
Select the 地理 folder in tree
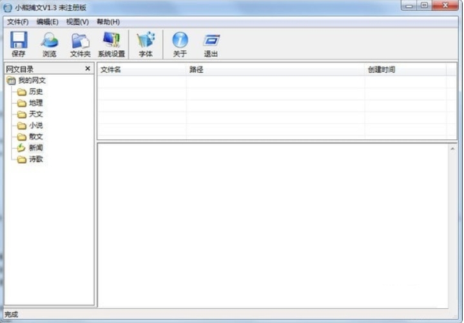(36, 103)
